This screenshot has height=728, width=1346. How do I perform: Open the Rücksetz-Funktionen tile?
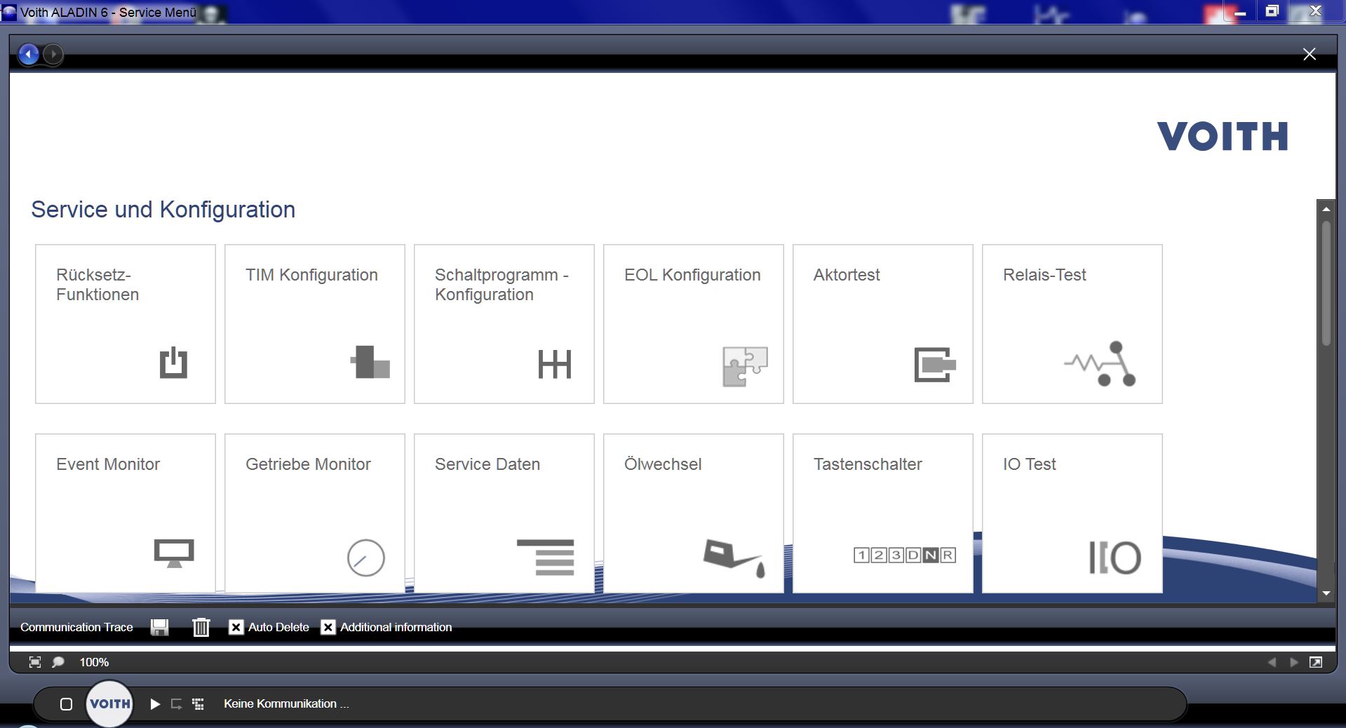click(x=126, y=324)
